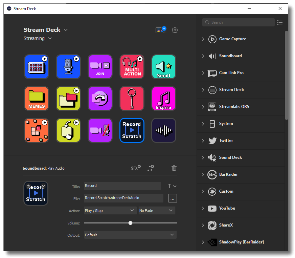The image size is (295, 258).
Task: Click the yellow hand pointer key
Action: (x=68, y=130)
